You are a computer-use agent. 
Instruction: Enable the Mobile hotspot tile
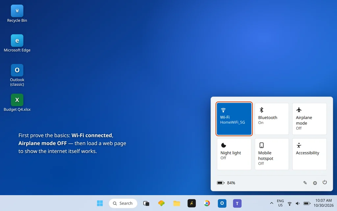tap(272, 154)
